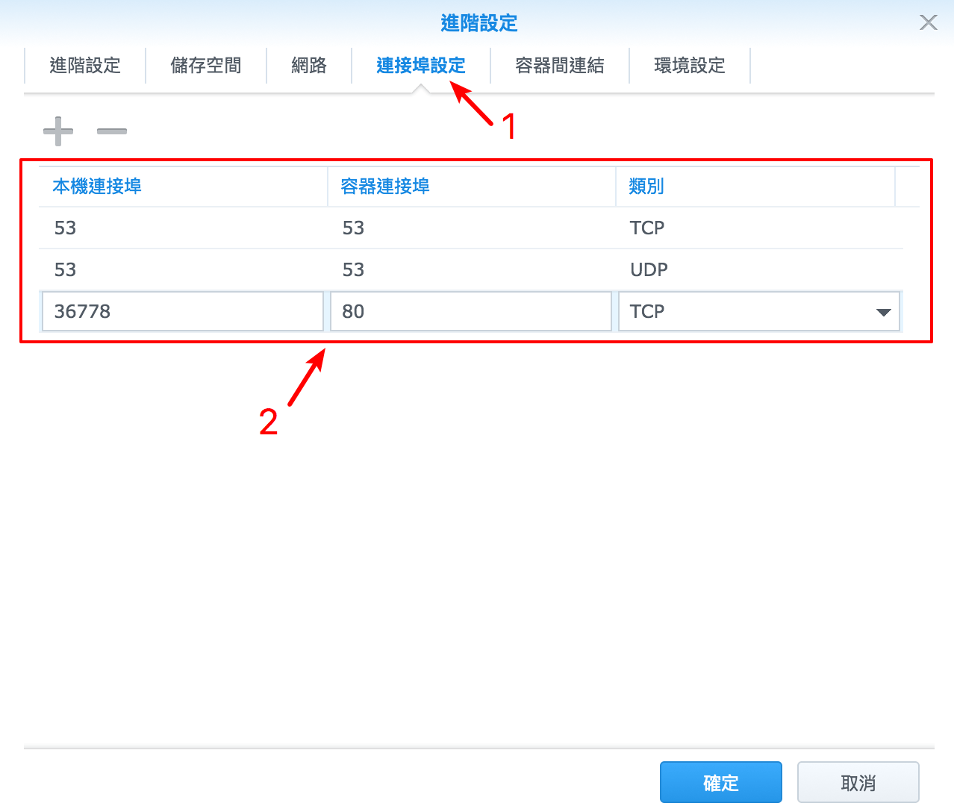Click the 本機連接埠 column header

pos(96,187)
